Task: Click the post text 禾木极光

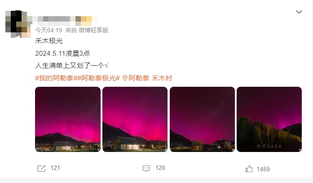Action: pyautogui.click(x=49, y=41)
